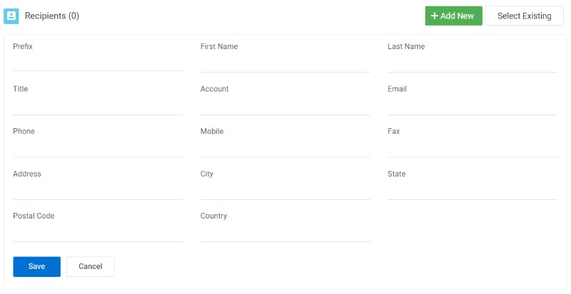Screen dimensions: 571x294
Task: Cancel the recipient entry form
Action: pos(91,266)
